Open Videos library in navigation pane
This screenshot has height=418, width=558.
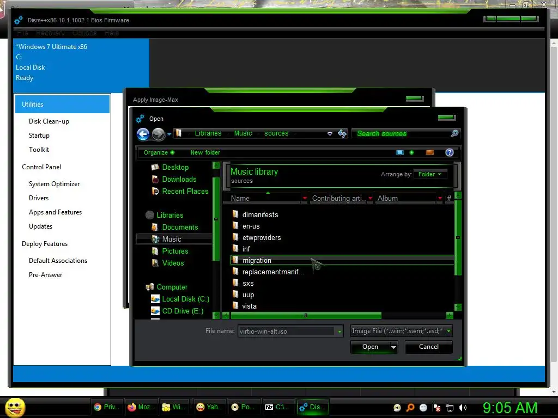(173, 263)
